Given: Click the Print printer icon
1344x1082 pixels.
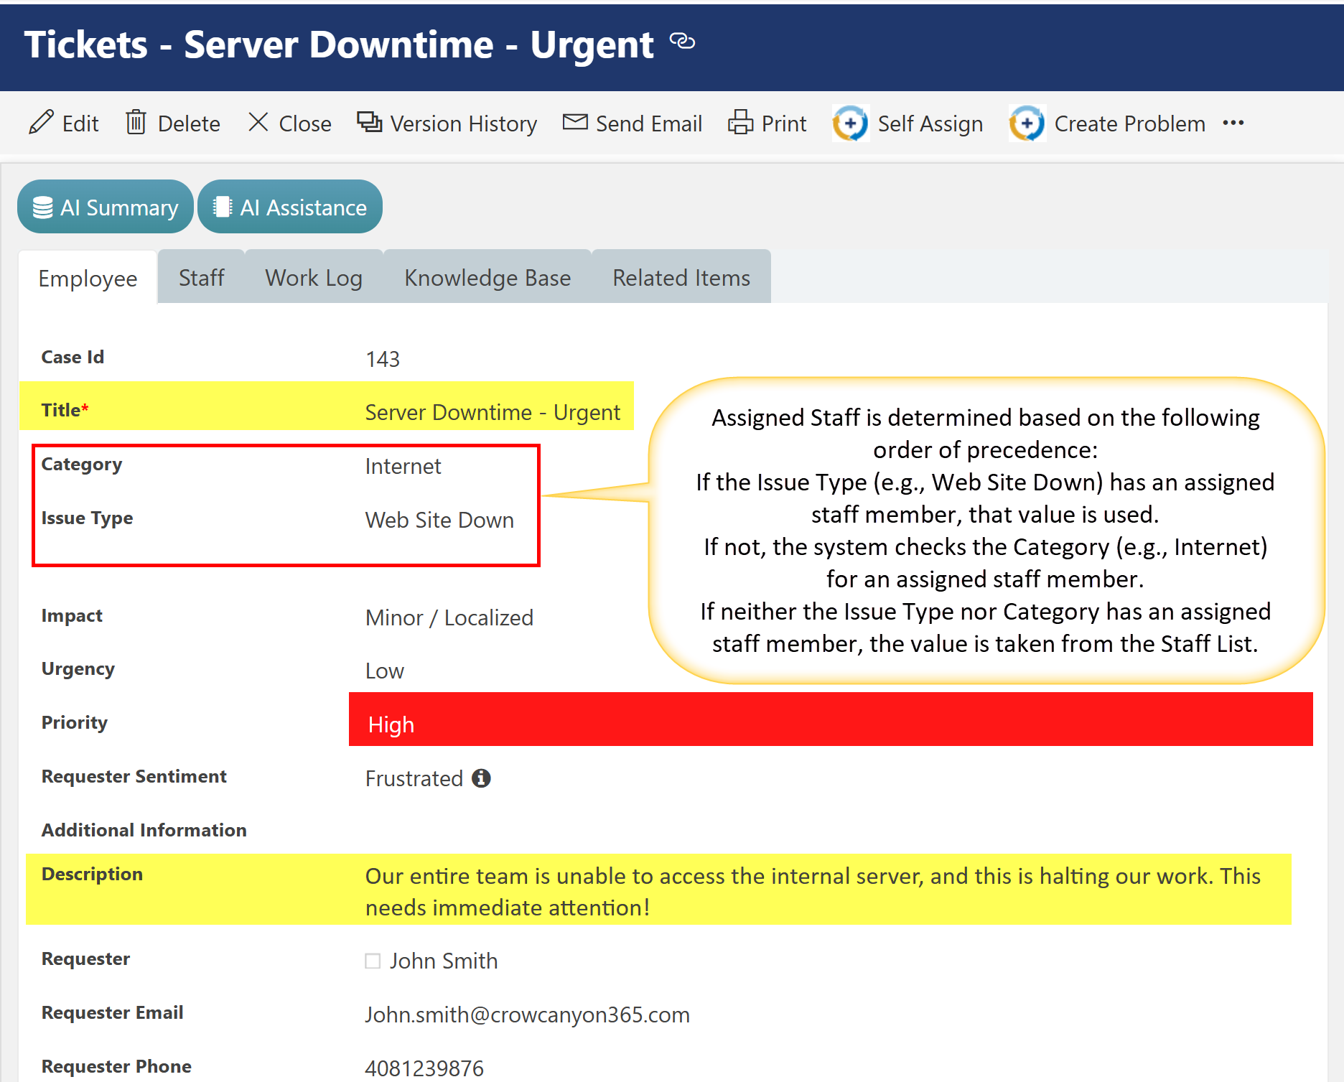Looking at the screenshot, I should click(740, 123).
